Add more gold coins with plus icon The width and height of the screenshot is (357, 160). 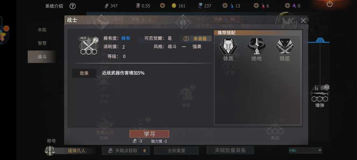(x=162, y=6)
